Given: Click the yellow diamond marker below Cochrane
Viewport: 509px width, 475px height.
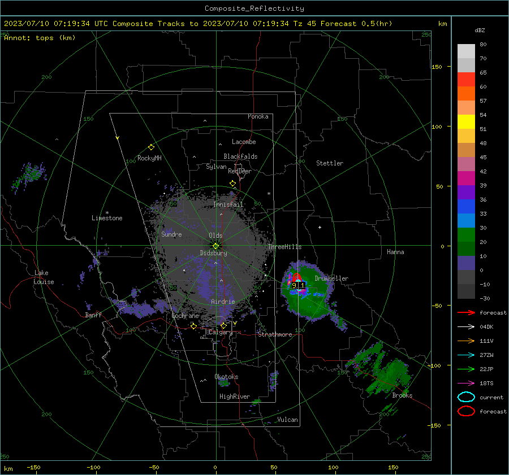Looking at the screenshot, I should [x=194, y=326].
